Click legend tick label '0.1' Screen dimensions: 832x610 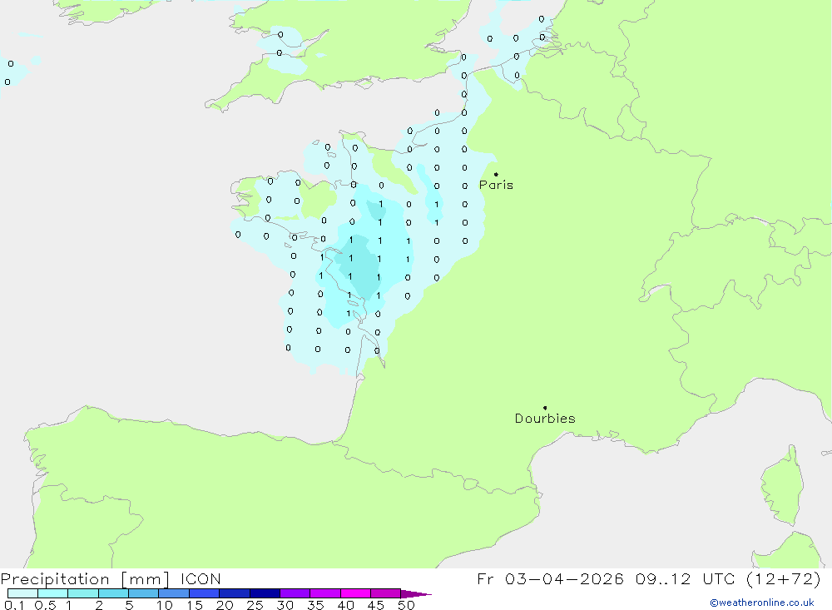point(14,605)
